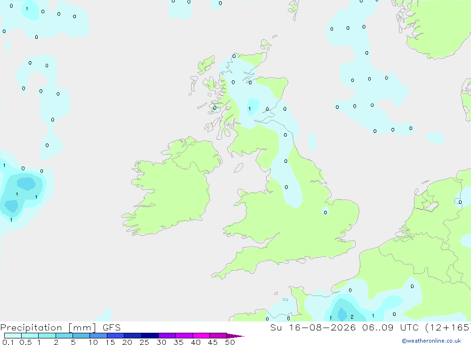471x345 pixels.
Task: Click the 'Su' weekday abbreviation in the date line
Action: coord(276,327)
